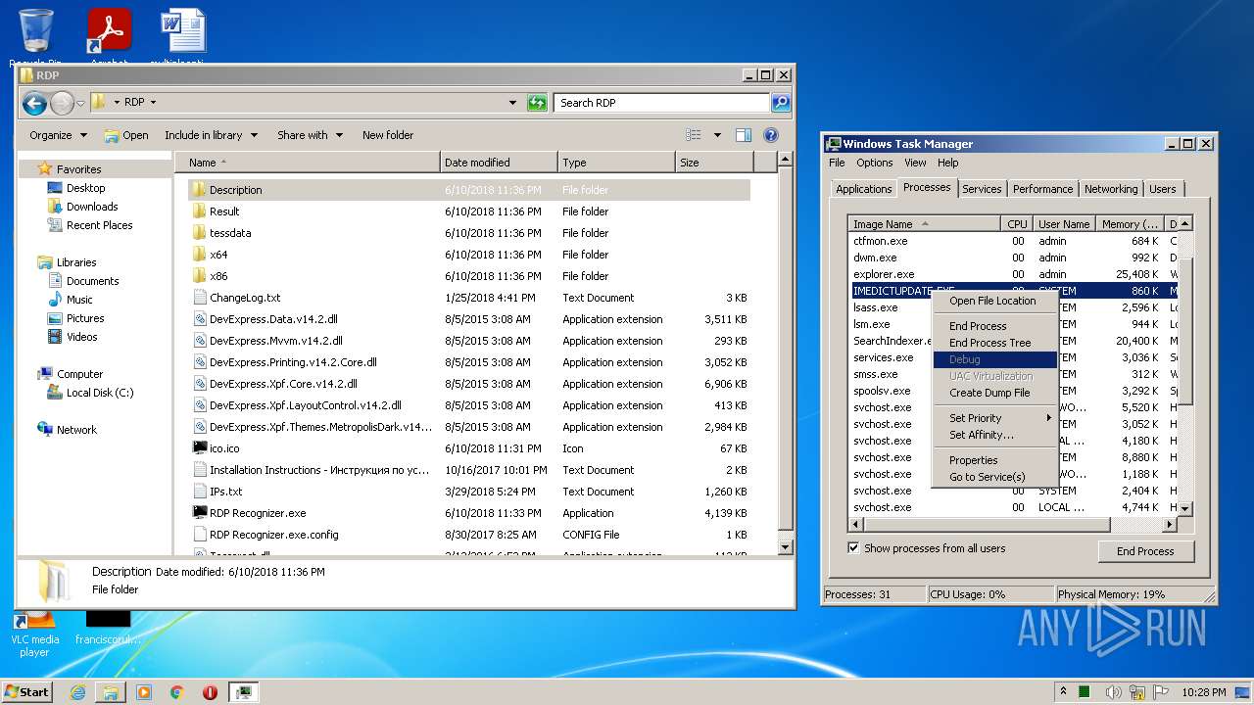Screen dimensions: 1254x705
Task: Click New folder in Explorer toolbar
Action: coord(388,135)
